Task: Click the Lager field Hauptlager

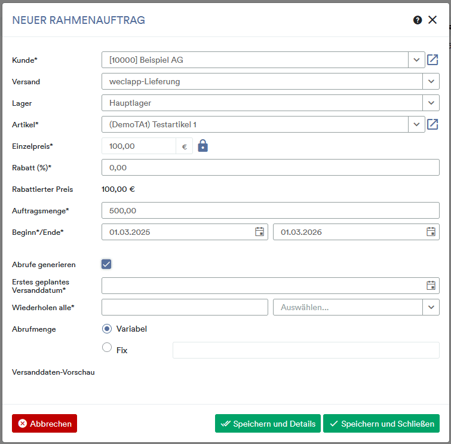Action: pos(262,103)
